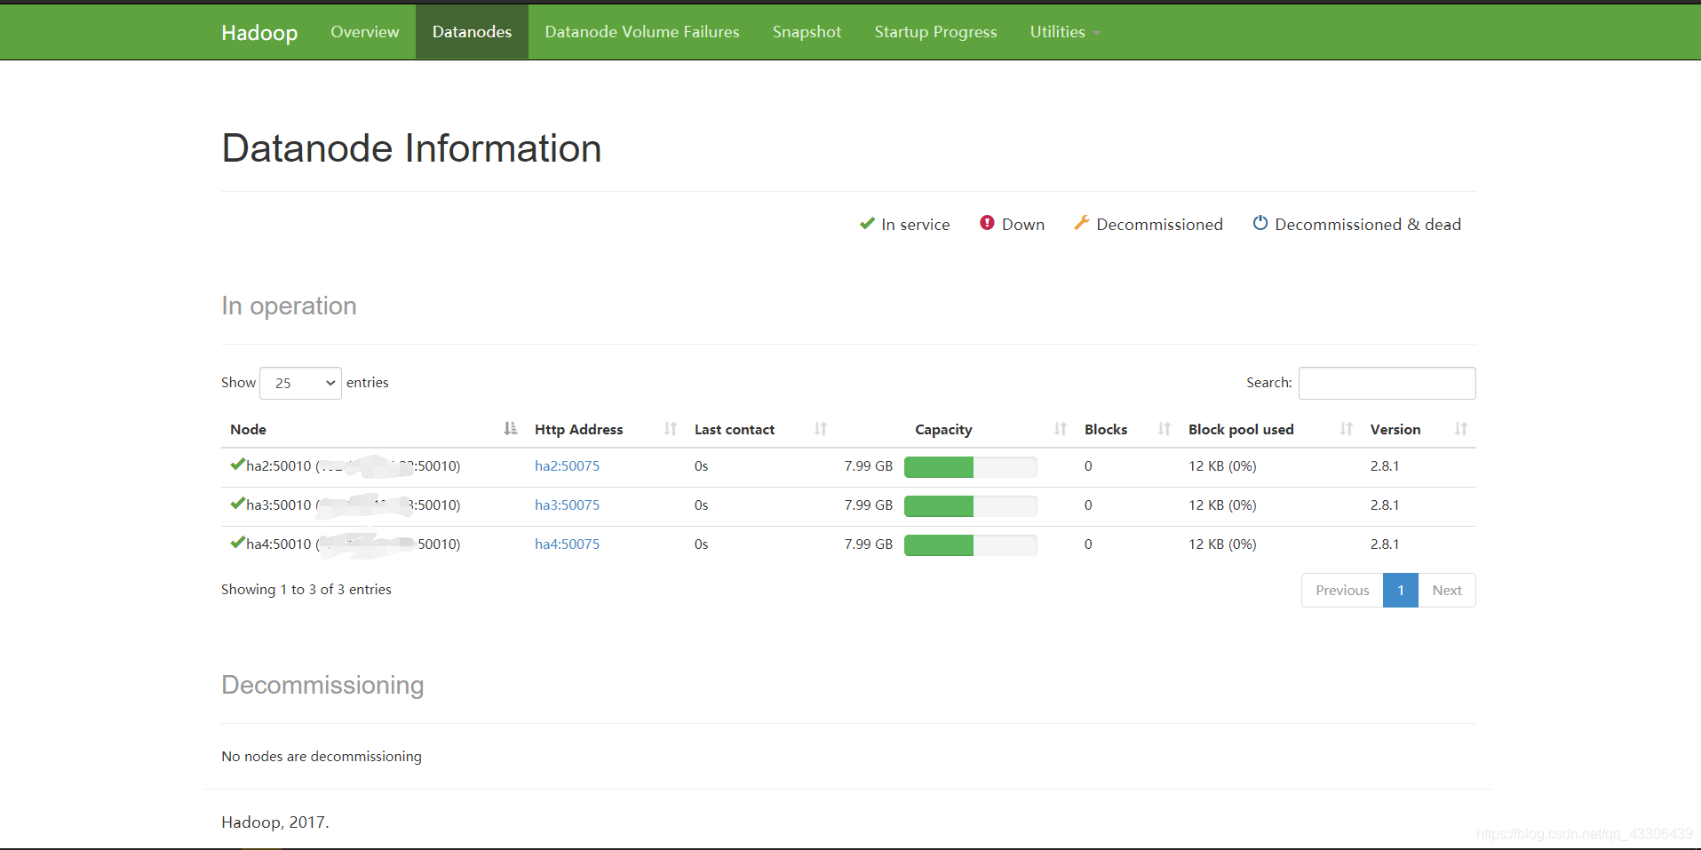Click the 7.99 GB value for ha2
The width and height of the screenshot is (1701, 850).
coord(869,466)
